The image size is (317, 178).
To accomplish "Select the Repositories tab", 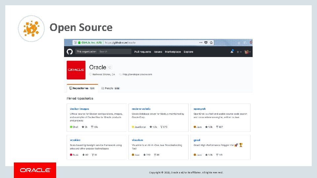I will 82,88.
